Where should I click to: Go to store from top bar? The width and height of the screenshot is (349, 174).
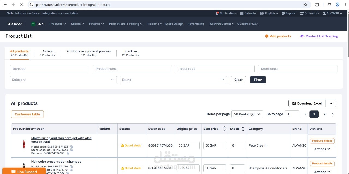[309, 13]
